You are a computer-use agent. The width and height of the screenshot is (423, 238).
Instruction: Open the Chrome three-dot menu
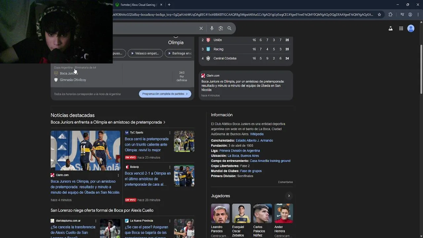click(x=418, y=15)
